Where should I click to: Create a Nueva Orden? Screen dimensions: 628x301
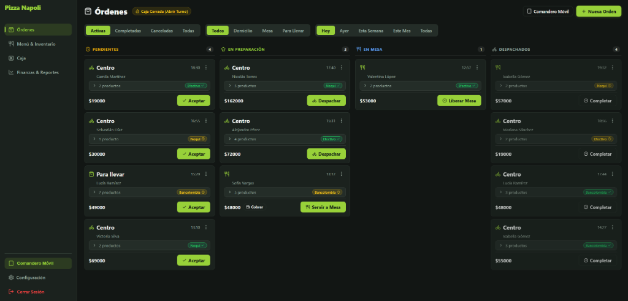(599, 12)
